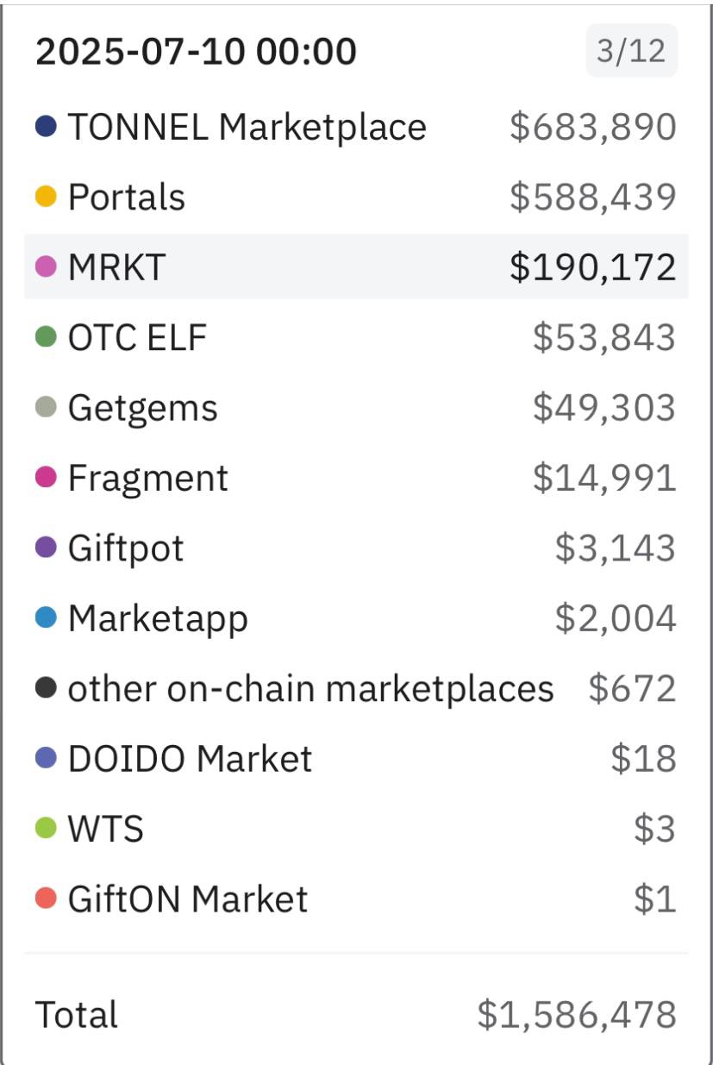This screenshot has width=713, height=1065.
Task: Click the pink MRKT legend dot
Action: (46, 266)
